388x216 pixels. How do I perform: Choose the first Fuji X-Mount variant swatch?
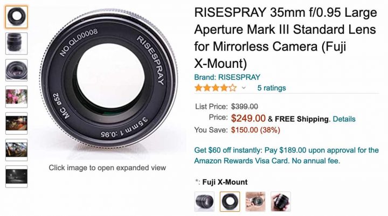click(x=204, y=201)
